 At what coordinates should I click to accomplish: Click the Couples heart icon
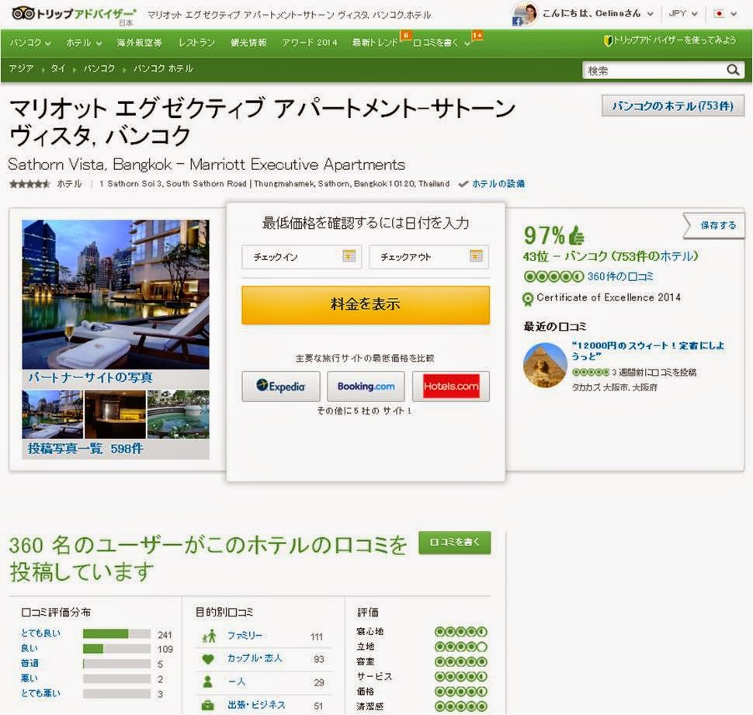tap(208, 659)
